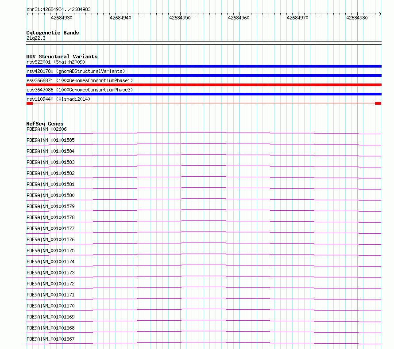Open transcript PDE9A|NM_001001585

pos(50,140)
